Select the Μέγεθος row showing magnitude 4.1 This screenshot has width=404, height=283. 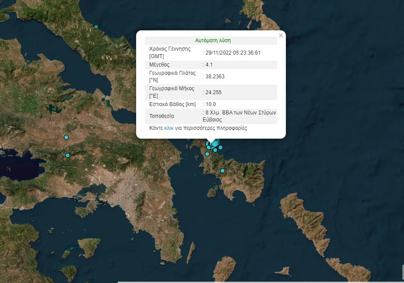click(211, 65)
